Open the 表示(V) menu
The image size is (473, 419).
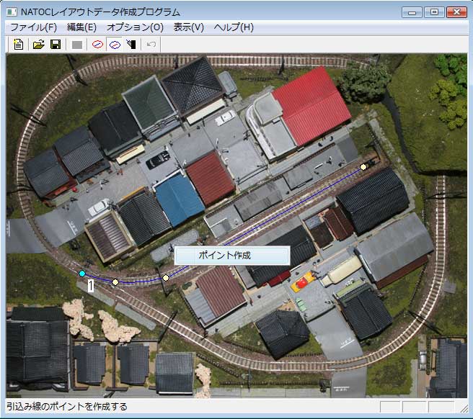tap(189, 27)
